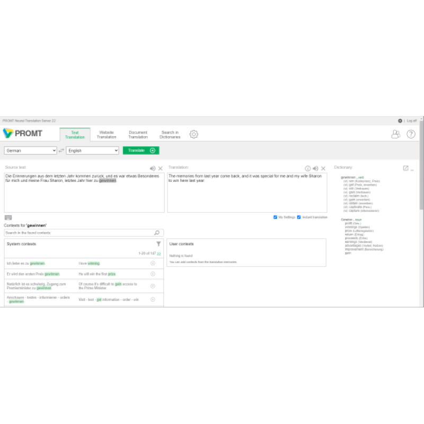Add the 'Ich liebe es zu gewinnen' context
Screen dimensions: 424x424
coord(153,263)
